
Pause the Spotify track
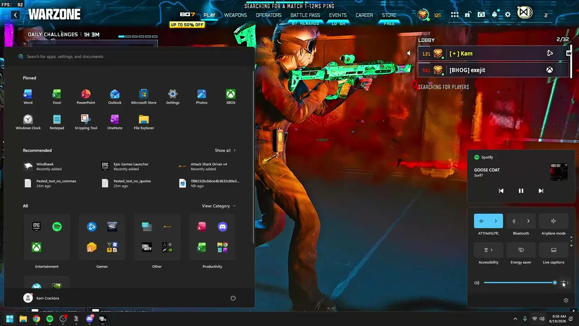521,191
